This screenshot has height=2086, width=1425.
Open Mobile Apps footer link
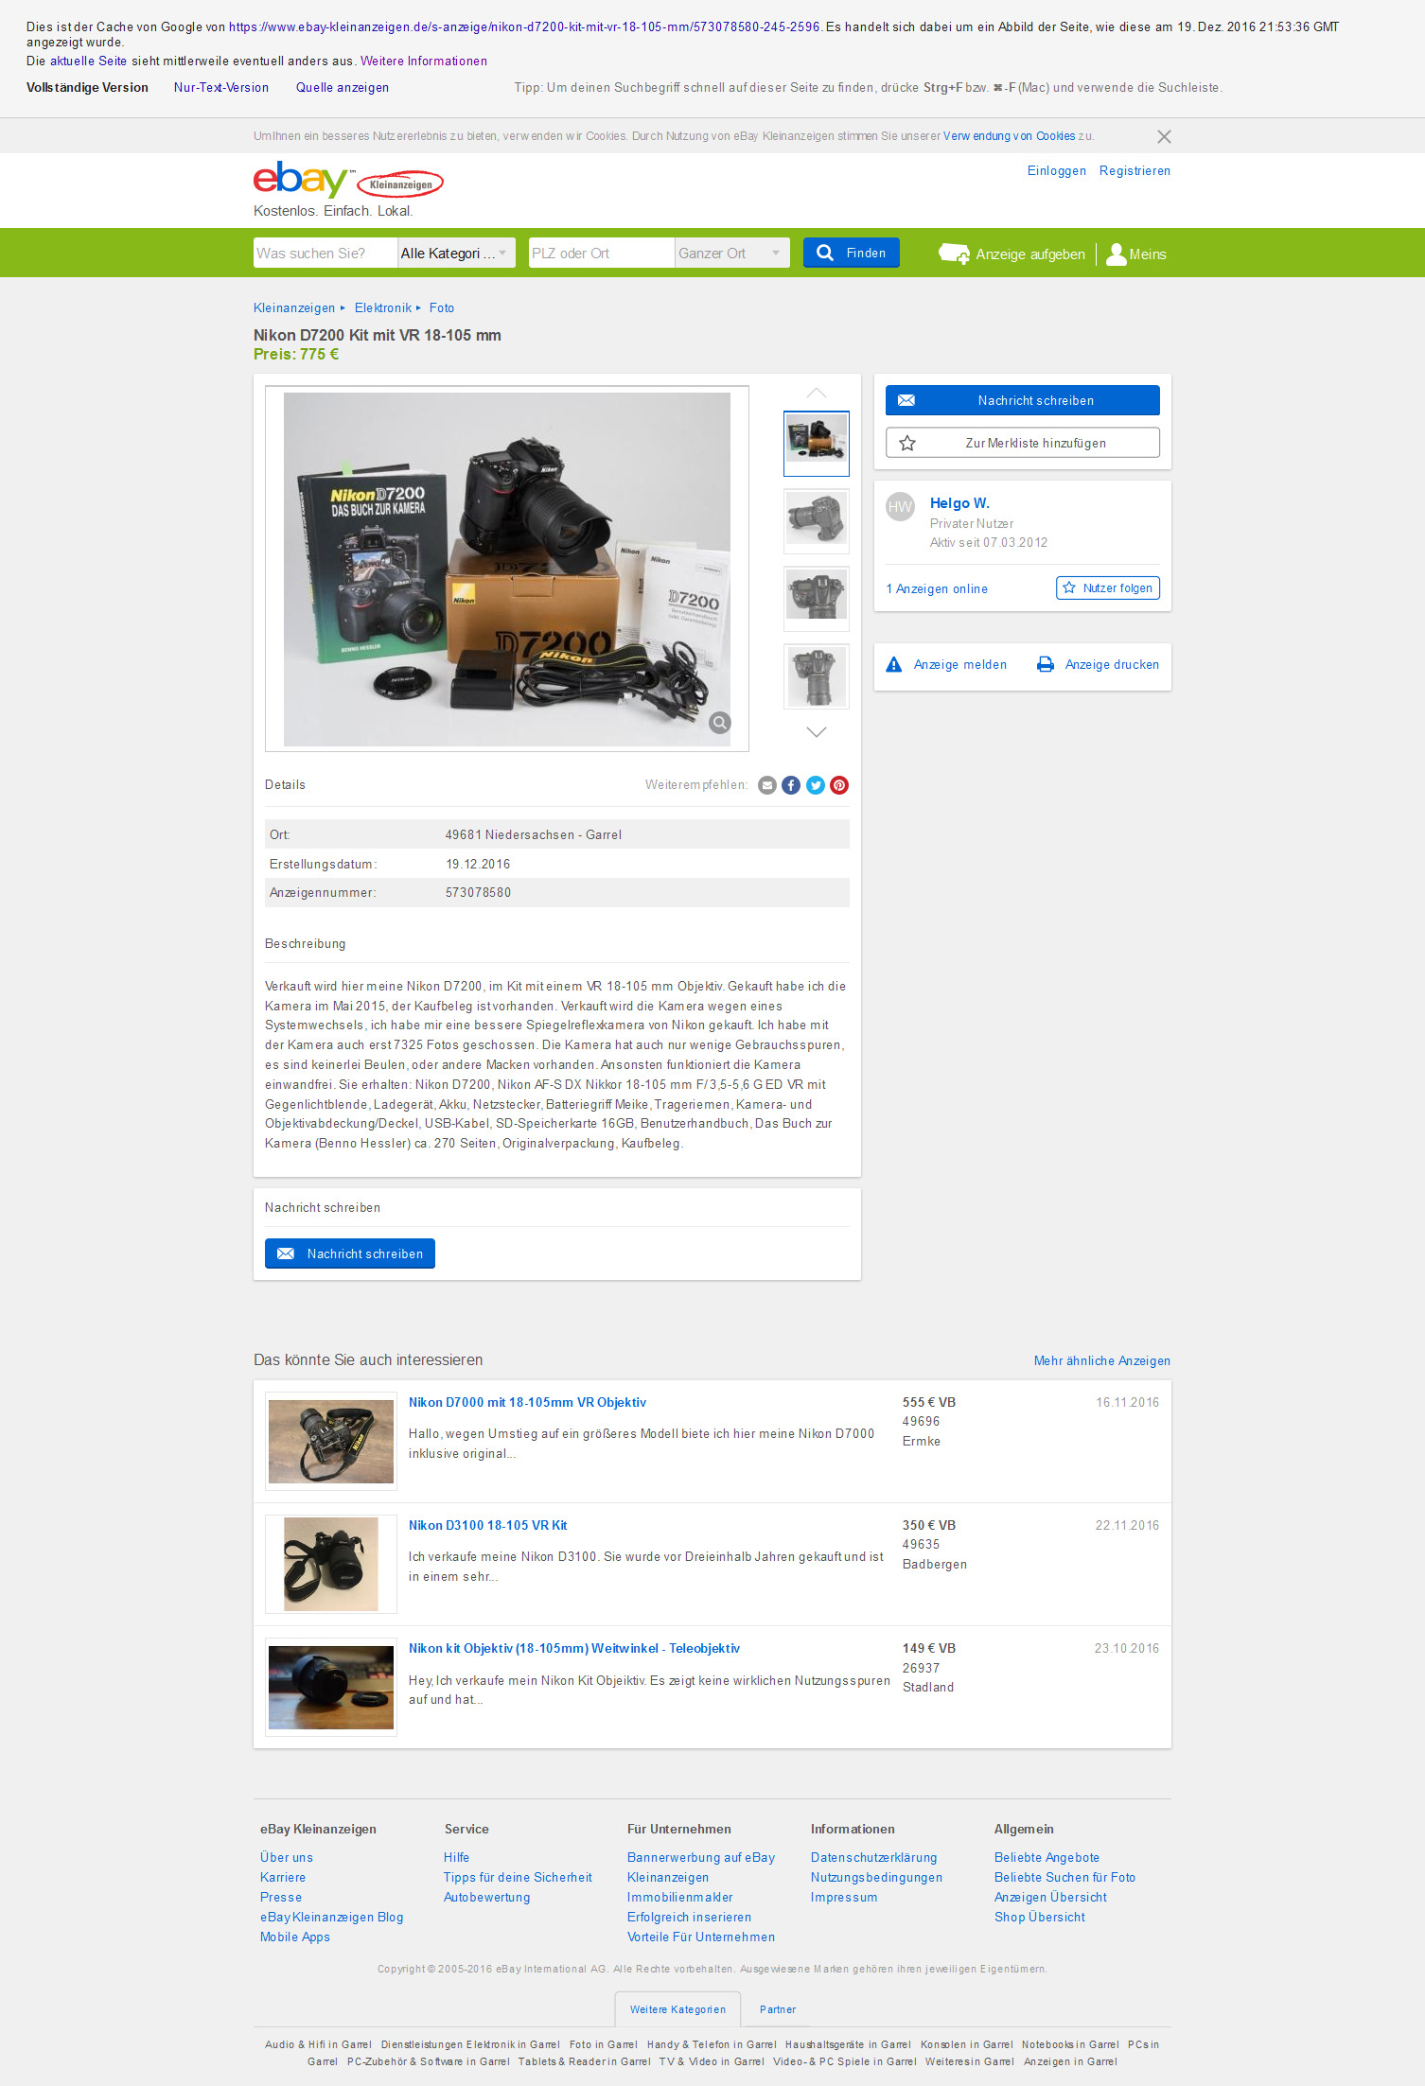coord(295,1937)
